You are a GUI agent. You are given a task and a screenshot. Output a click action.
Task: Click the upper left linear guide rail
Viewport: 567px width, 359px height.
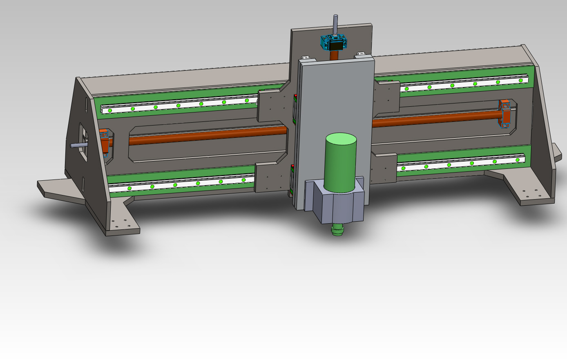pyautogui.click(x=180, y=105)
